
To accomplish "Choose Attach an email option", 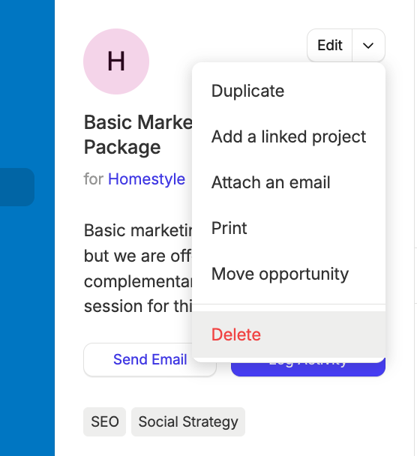I will [x=289, y=182].
